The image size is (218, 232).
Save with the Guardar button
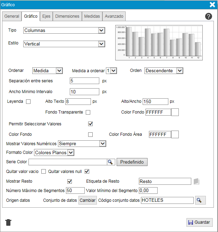click(199, 222)
